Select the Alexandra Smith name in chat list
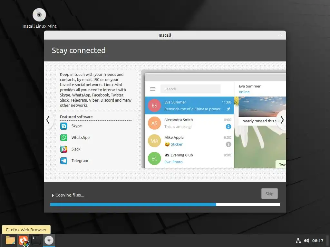This screenshot has height=247, width=330. pos(179,120)
